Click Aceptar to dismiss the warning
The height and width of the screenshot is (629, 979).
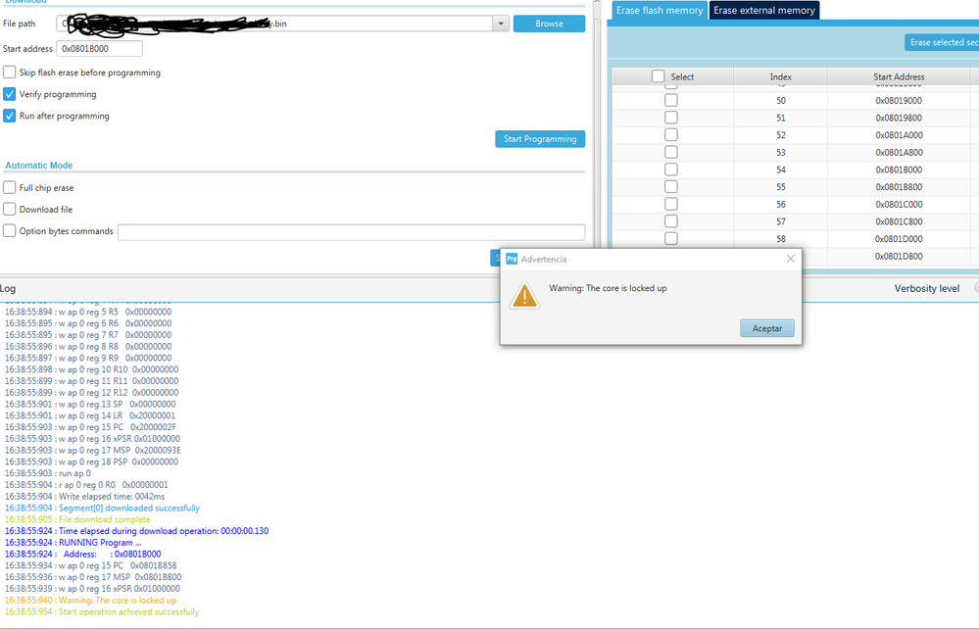click(766, 328)
